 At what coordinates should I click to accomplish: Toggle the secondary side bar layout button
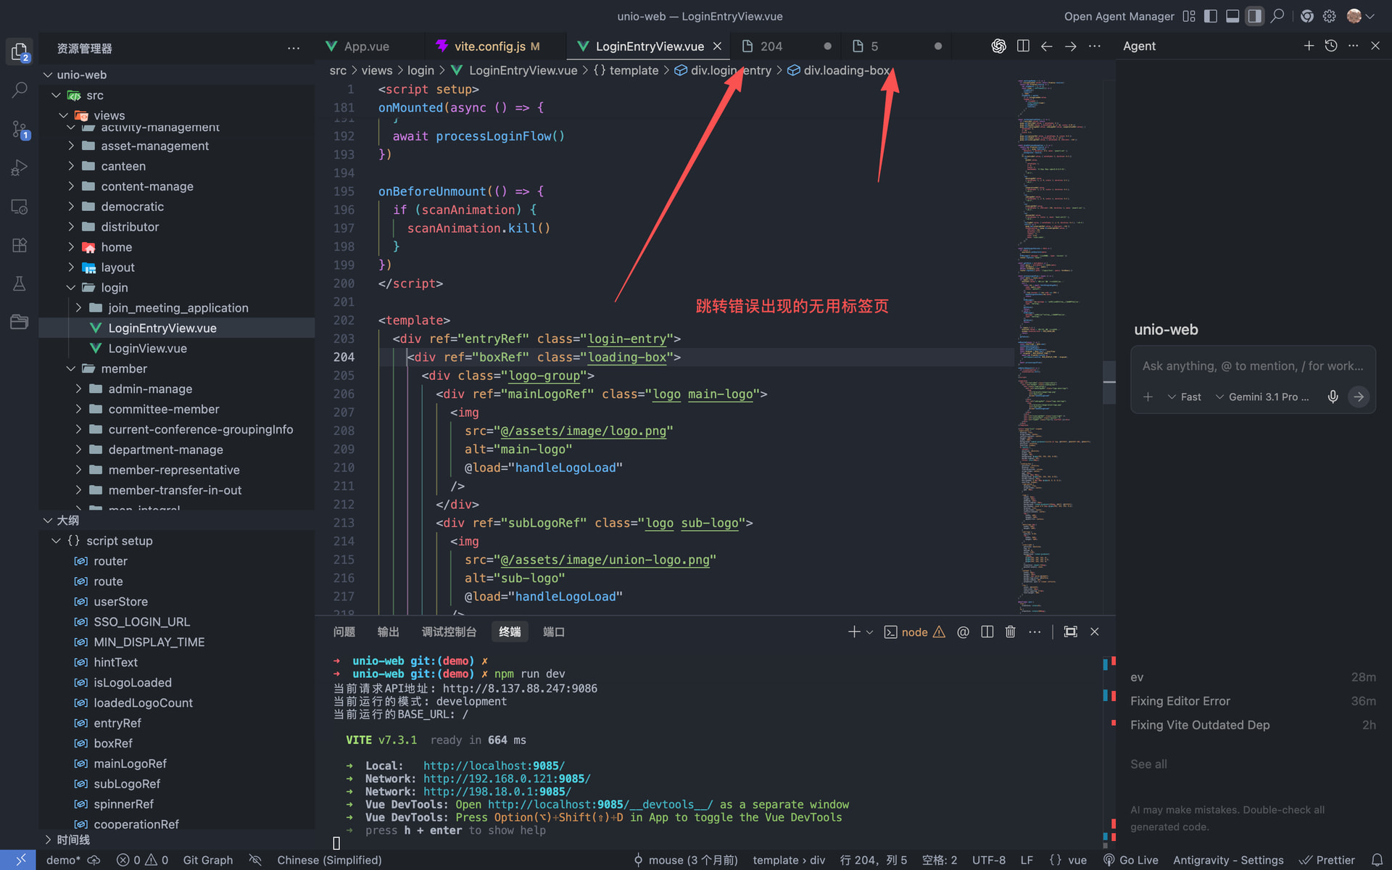[x=1254, y=16]
